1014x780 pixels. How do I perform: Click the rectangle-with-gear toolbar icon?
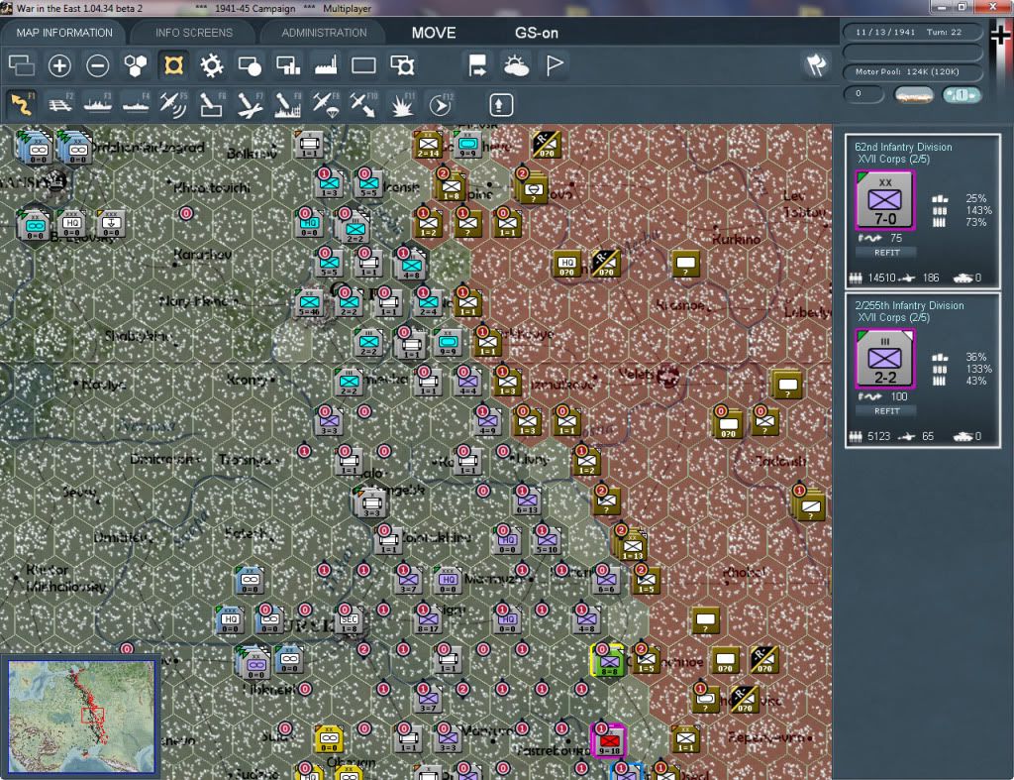[x=402, y=65]
